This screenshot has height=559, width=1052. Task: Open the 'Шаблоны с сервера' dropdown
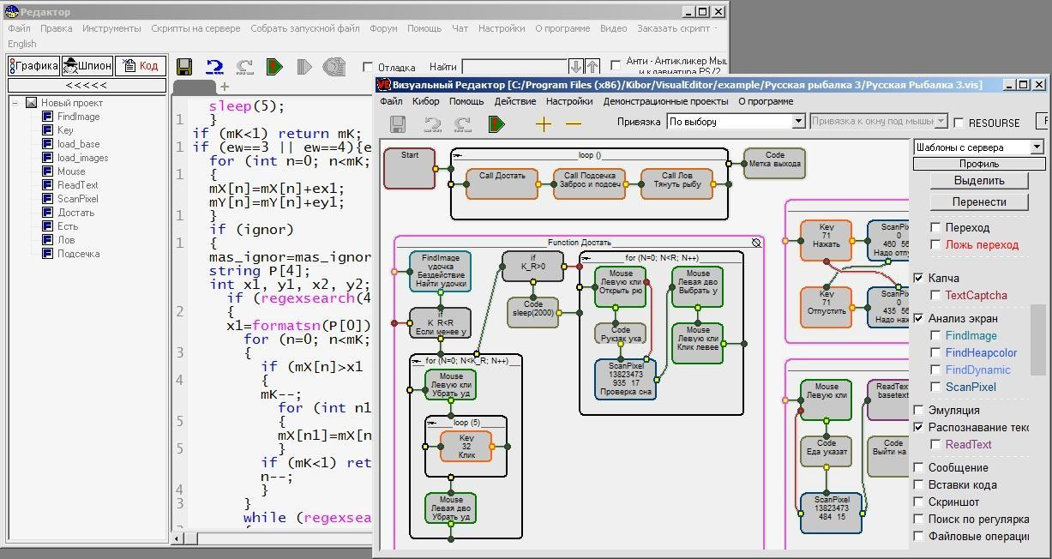[x=1036, y=147]
